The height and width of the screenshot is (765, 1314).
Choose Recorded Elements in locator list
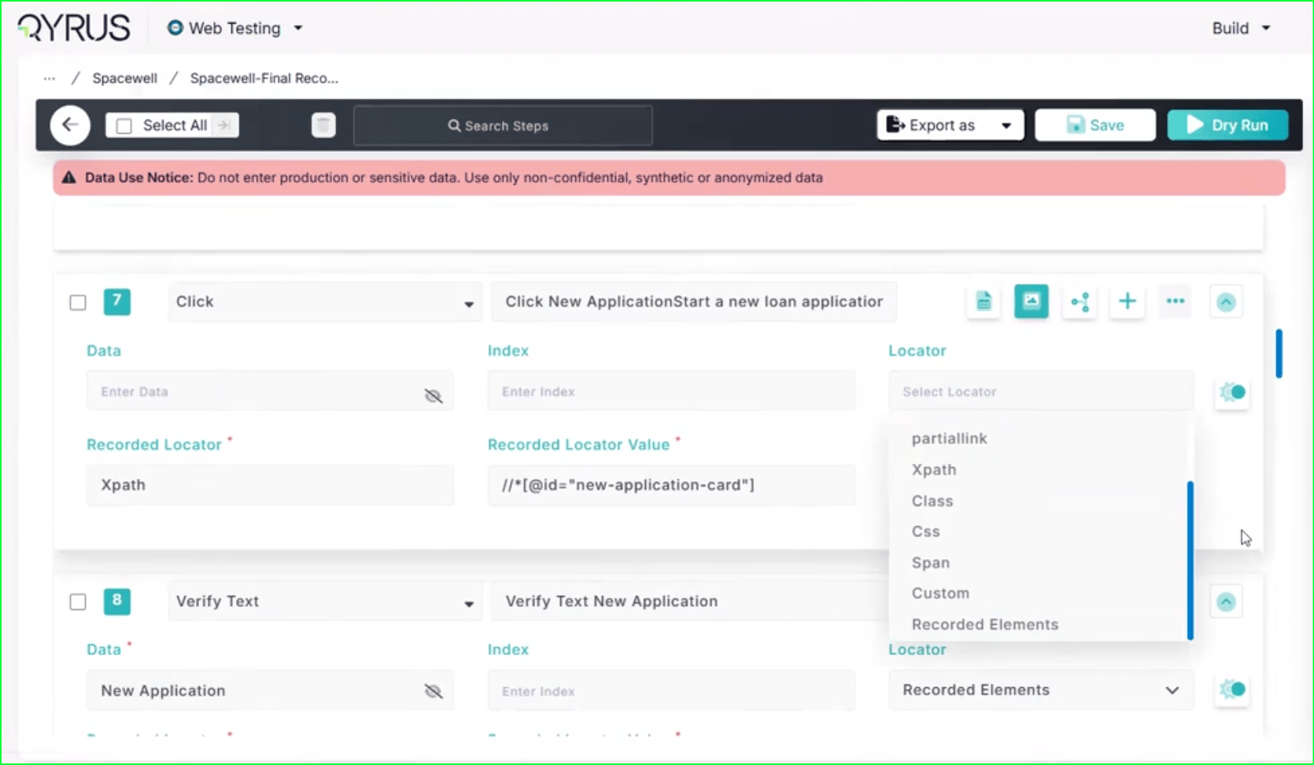point(984,624)
